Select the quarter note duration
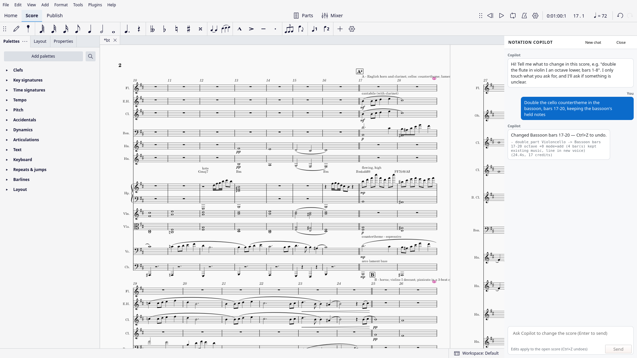The width and height of the screenshot is (637, 358). [90, 29]
